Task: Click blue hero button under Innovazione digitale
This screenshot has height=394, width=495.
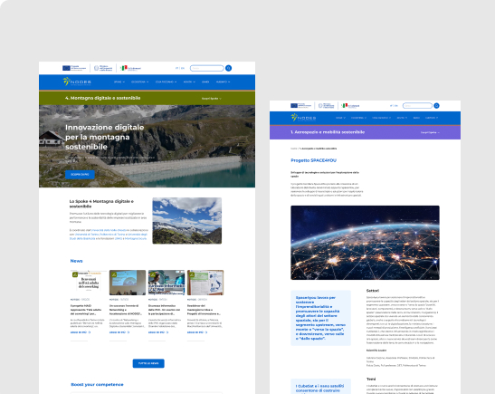Action: 80,175
